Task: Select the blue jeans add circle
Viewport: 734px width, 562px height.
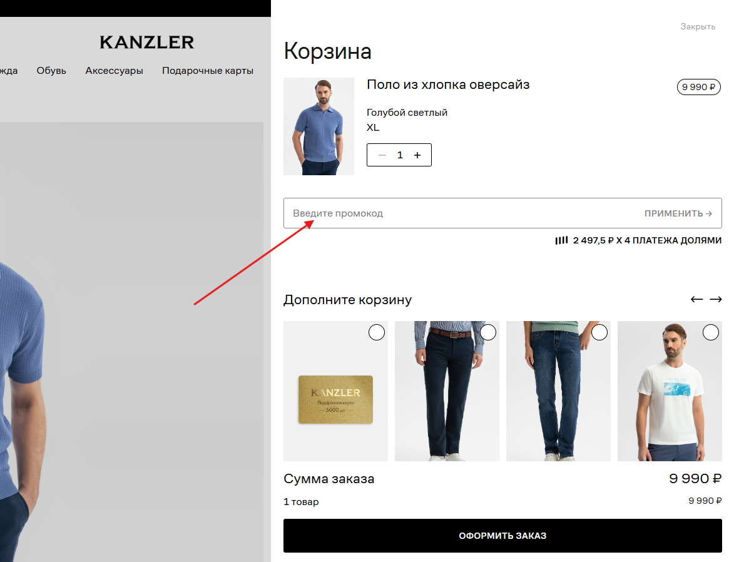Action: pyautogui.click(x=599, y=332)
